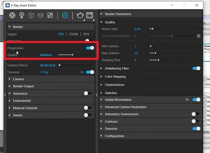Click the At the End value
The width and height of the screenshot is (210, 153).
click(x=48, y=65)
